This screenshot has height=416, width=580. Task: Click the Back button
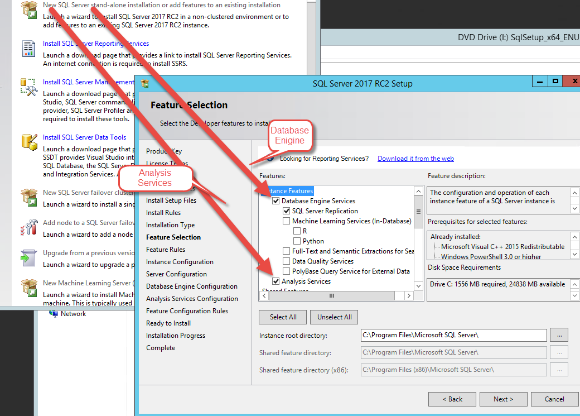point(452,399)
